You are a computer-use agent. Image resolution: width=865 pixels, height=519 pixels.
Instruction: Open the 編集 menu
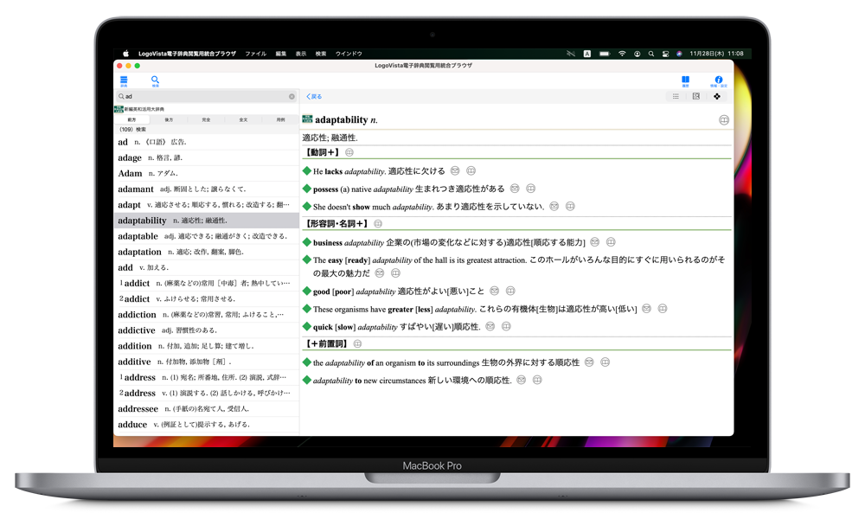click(281, 54)
